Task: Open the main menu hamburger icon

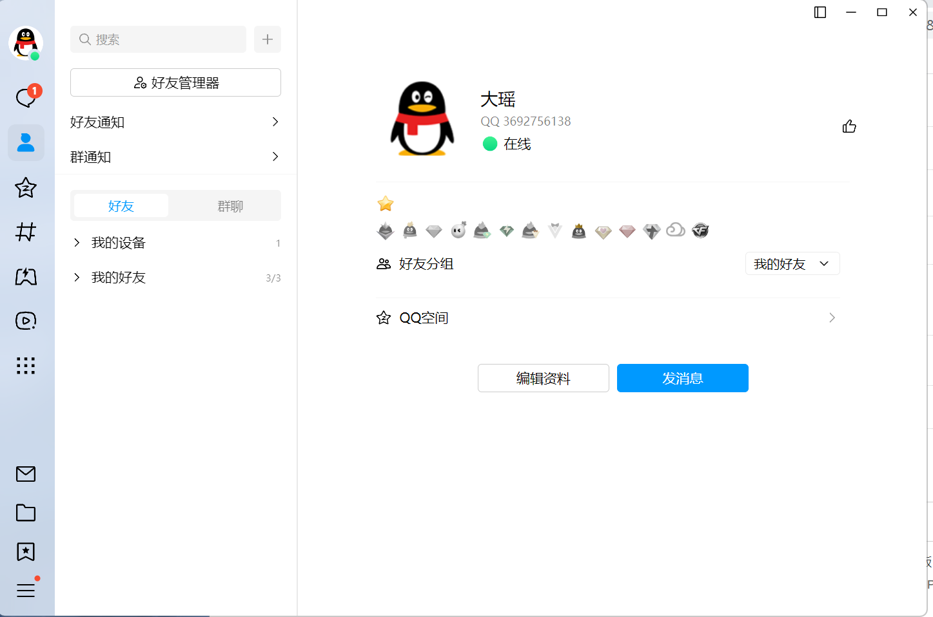Action: click(x=26, y=590)
